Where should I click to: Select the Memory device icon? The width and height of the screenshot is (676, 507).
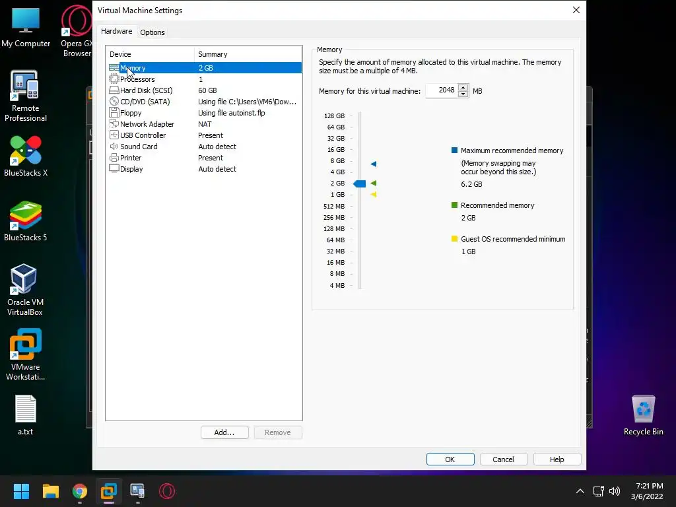[114, 68]
